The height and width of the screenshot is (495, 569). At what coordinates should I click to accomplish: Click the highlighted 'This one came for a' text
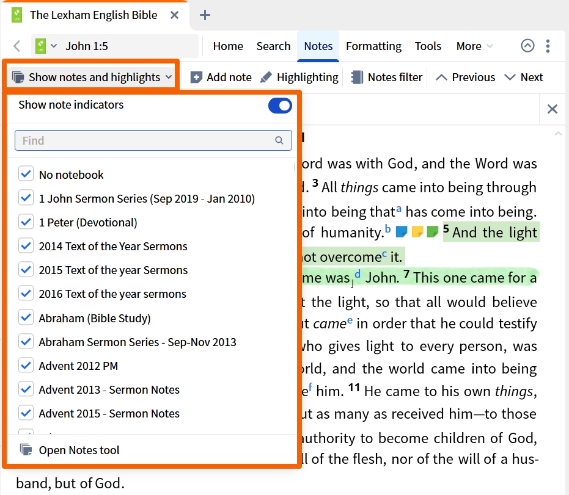(475, 278)
